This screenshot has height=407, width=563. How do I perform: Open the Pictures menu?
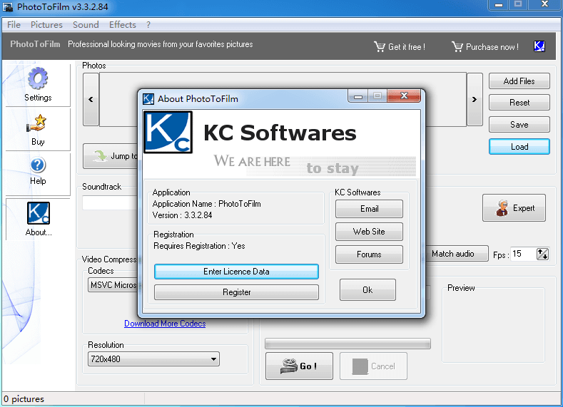(x=46, y=24)
